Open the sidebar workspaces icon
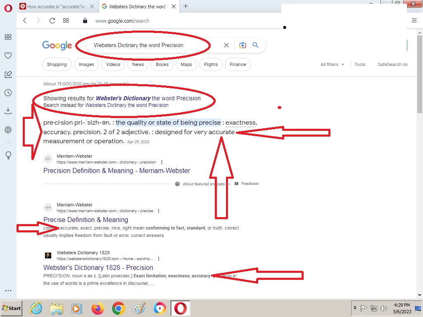 point(8,37)
